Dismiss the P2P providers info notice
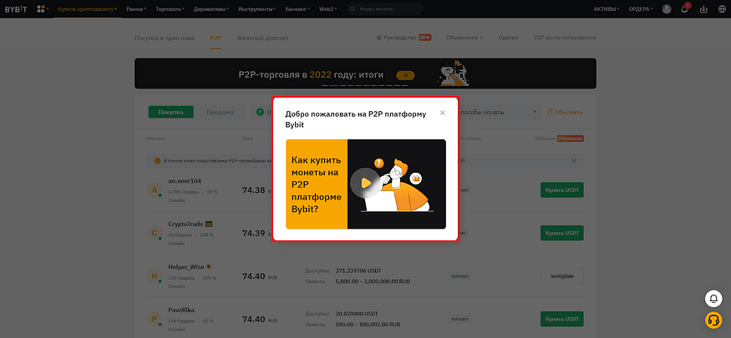731x338 pixels. [574, 160]
